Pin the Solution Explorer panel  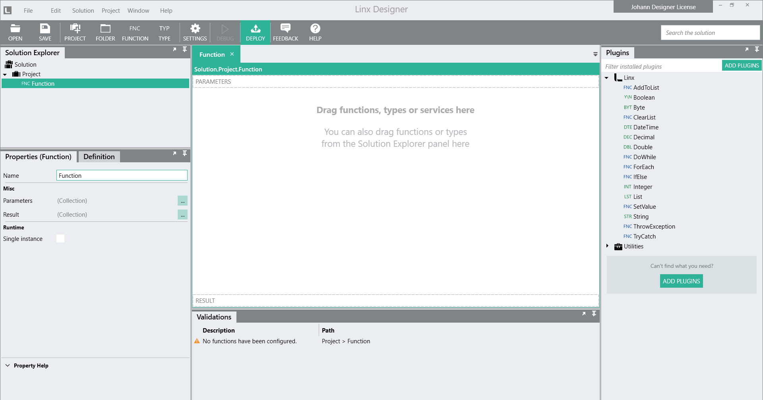click(x=185, y=49)
